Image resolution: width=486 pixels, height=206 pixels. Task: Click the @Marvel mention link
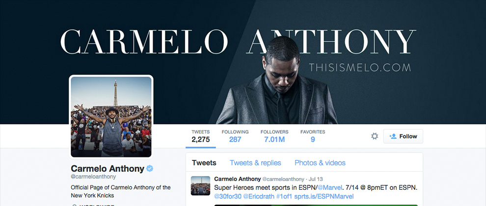click(x=330, y=187)
